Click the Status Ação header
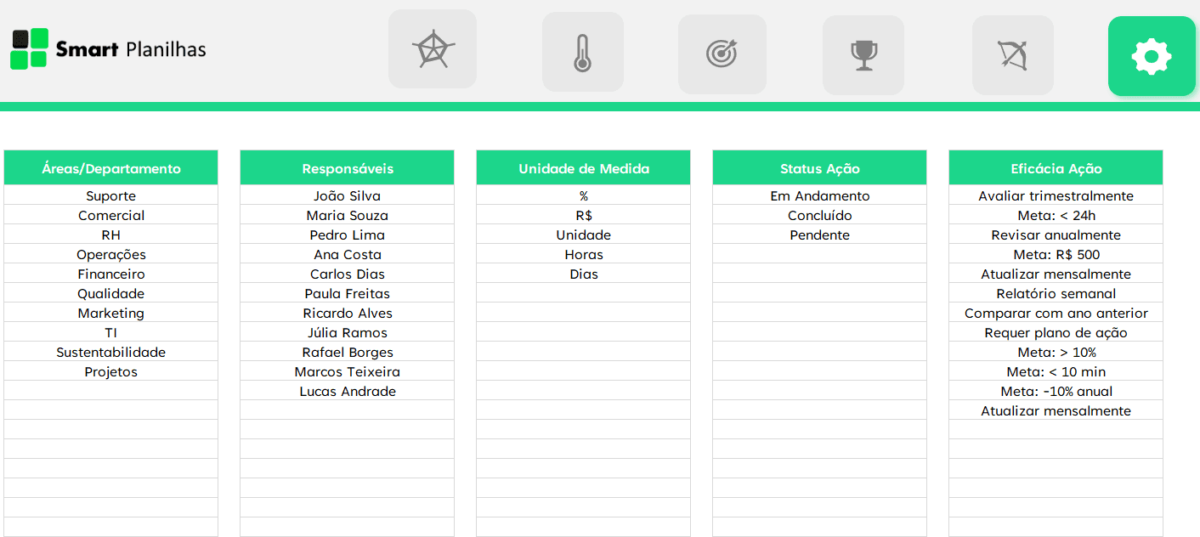This screenshot has width=1200, height=537. [820, 168]
